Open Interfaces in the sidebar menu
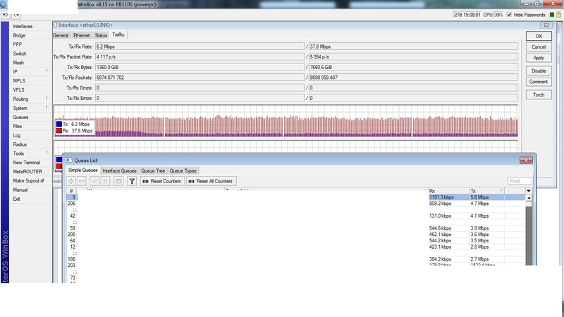The width and height of the screenshot is (564, 317). (x=23, y=26)
